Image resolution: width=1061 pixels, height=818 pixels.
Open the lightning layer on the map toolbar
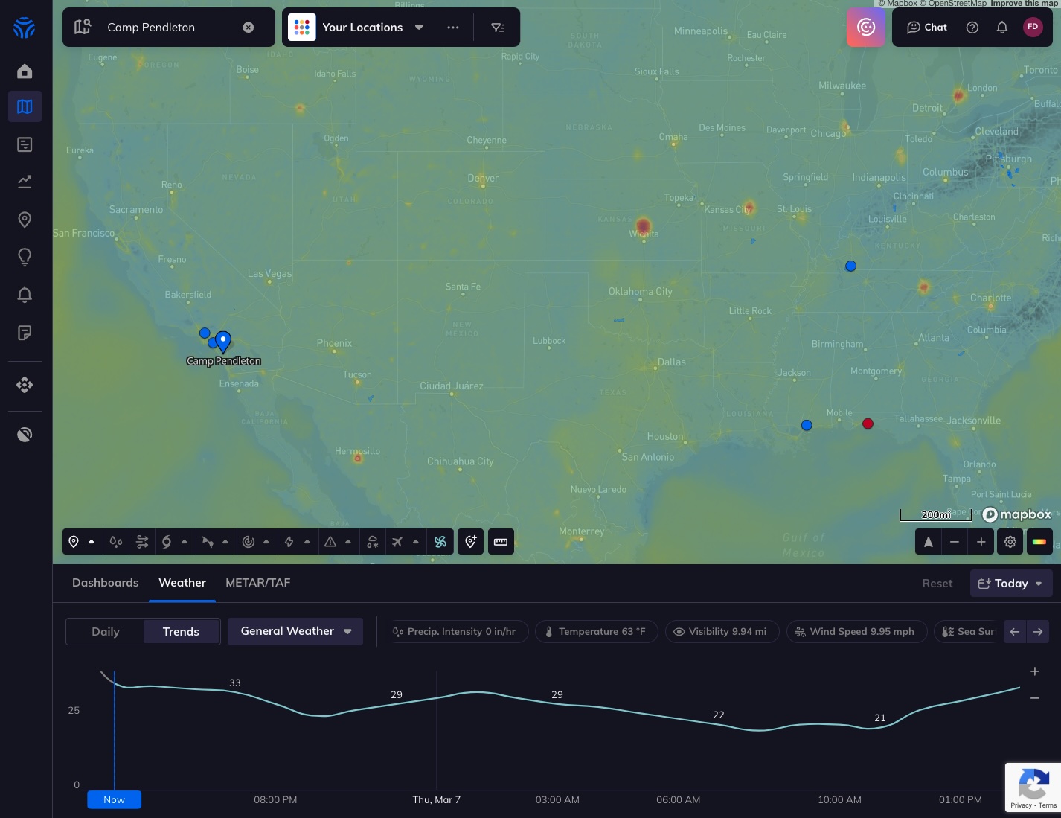pos(289,541)
